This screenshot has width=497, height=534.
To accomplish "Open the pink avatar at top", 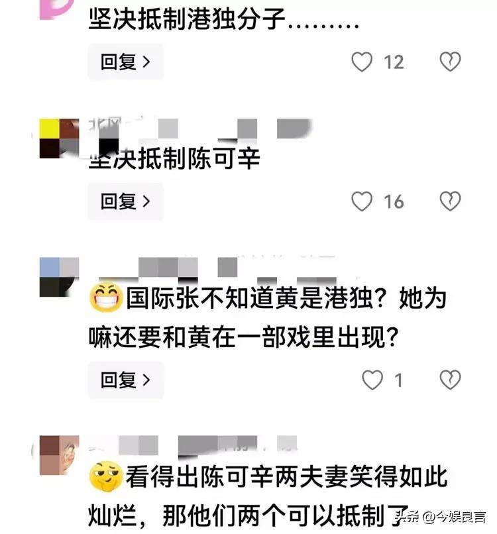I will coord(56,9).
